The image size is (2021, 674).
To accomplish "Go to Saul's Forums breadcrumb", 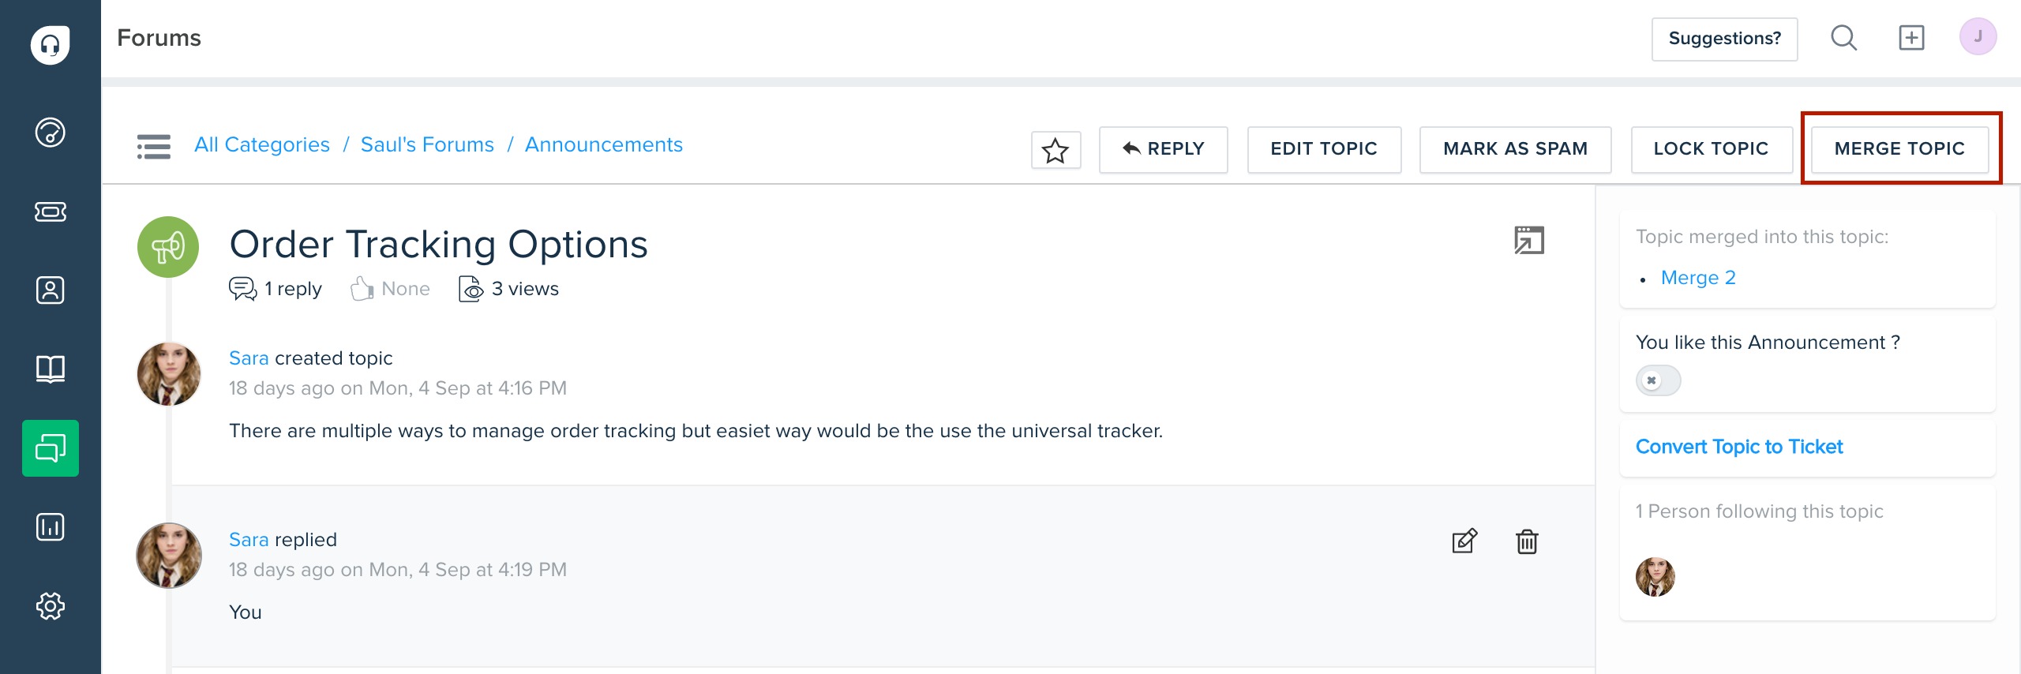I will click(427, 144).
